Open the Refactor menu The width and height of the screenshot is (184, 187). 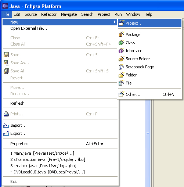(49, 14)
